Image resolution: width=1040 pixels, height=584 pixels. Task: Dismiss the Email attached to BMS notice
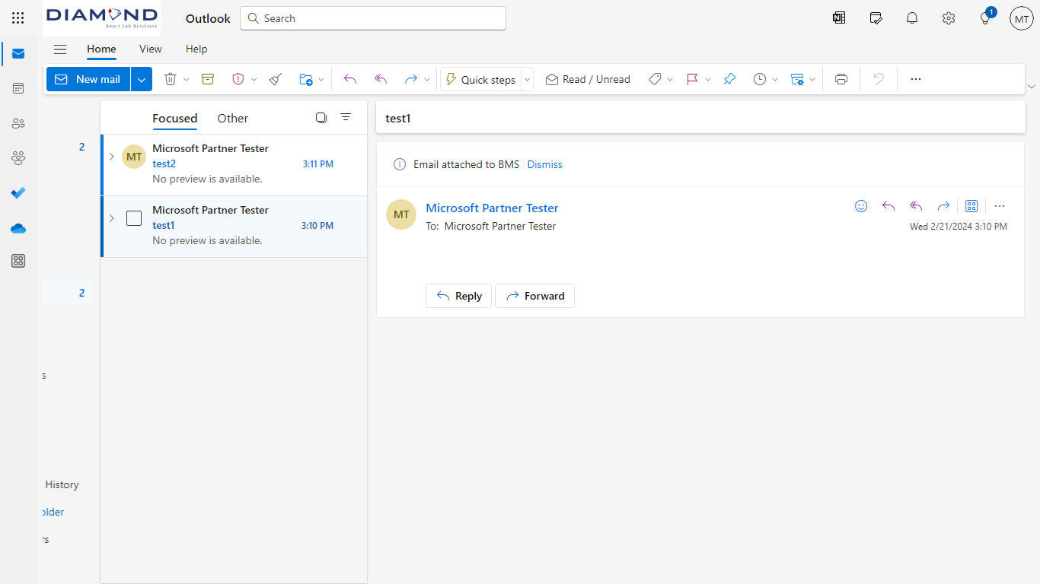[545, 164]
